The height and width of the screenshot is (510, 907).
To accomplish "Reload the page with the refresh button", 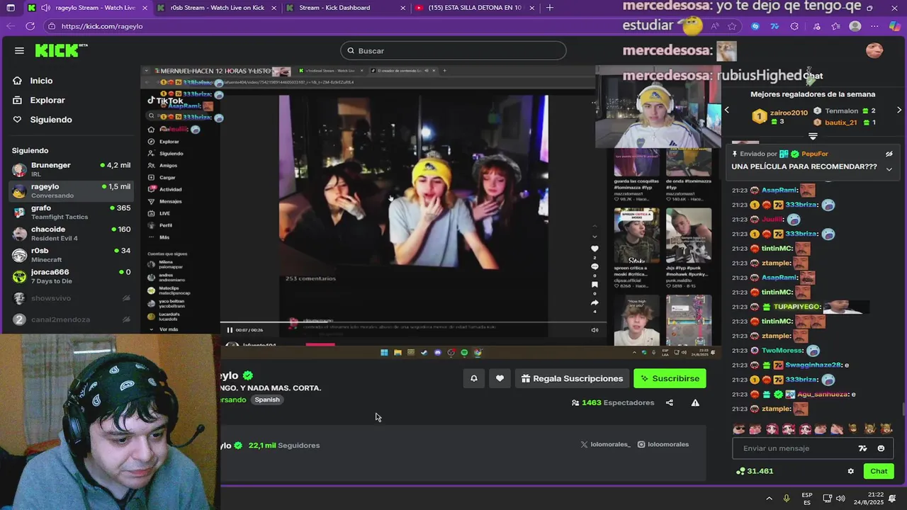I will click(x=30, y=26).
